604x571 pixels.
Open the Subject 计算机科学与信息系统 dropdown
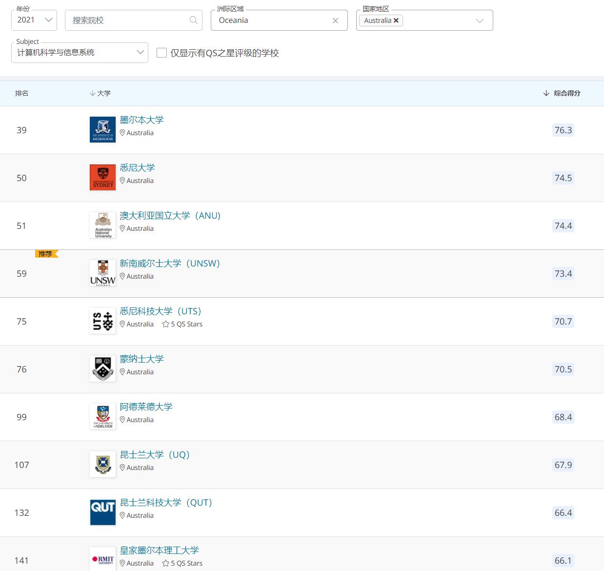(x=80, y=52)
